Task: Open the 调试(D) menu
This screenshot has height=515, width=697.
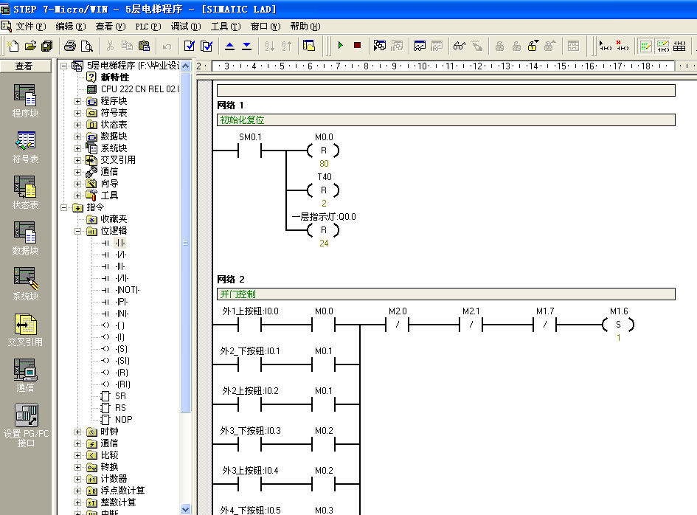Action: point(186,27)
